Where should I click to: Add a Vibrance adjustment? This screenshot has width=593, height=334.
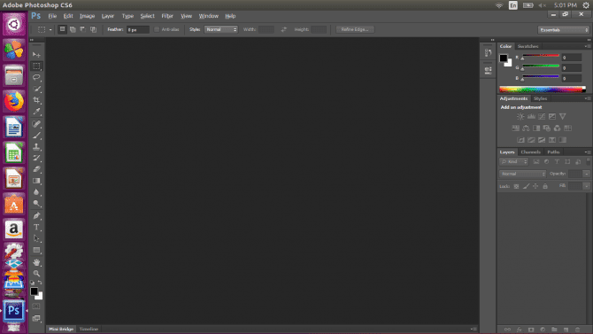coord(563,117)
